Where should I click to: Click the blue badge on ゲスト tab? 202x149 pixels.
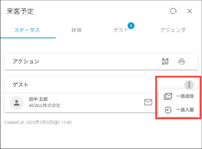pyautogui.click(x=131, y=26)
